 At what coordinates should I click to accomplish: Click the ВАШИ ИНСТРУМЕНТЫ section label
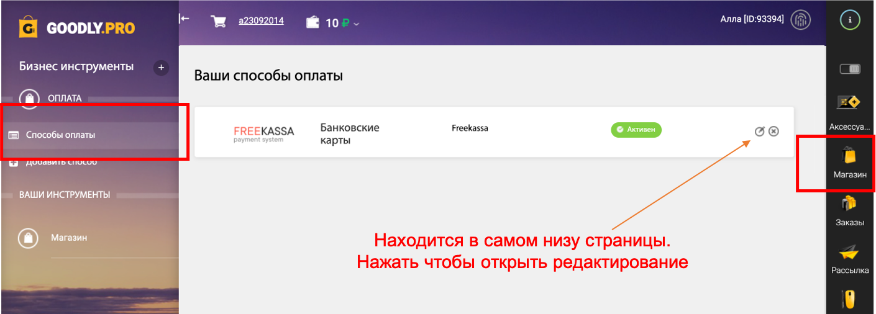[x=64, y=195]
